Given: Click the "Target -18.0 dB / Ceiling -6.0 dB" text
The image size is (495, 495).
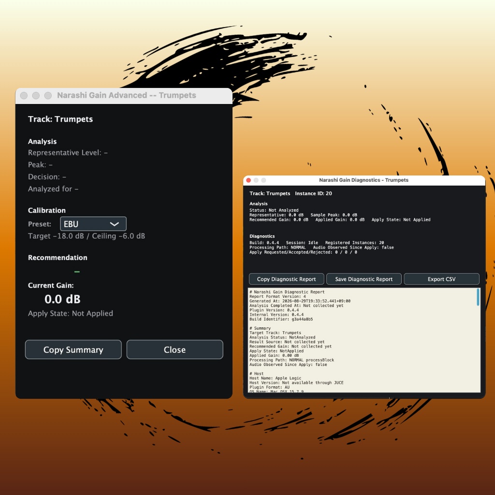Looking at the screenshot, I should (x=87, y=236).
